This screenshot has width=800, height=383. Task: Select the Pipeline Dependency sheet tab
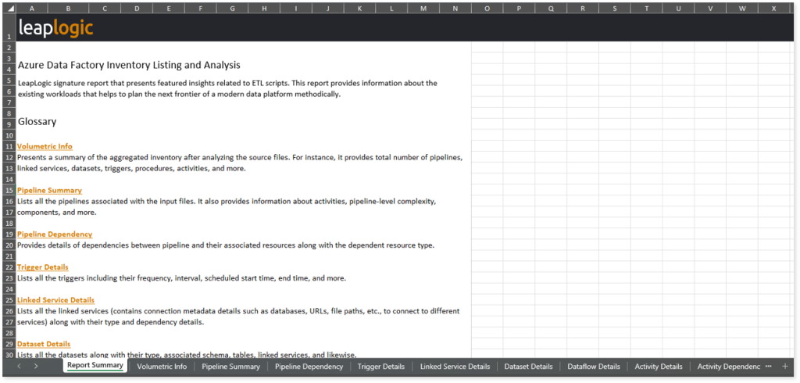pos(309,366)
